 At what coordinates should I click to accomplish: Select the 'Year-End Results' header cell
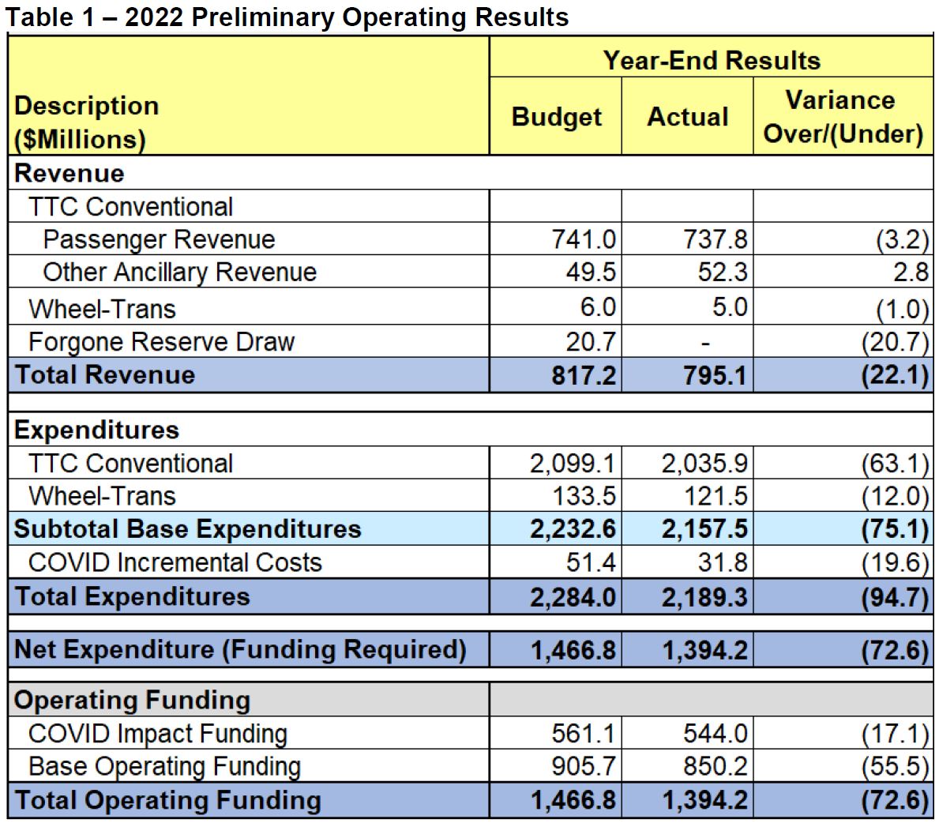point(711,60)
